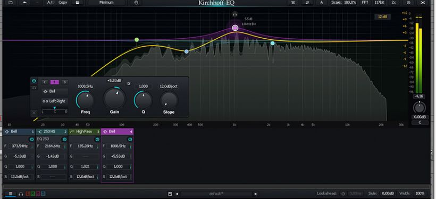Open the settings gear icon
This screenshot has width=436, height=199.
[x=408, y=3]
